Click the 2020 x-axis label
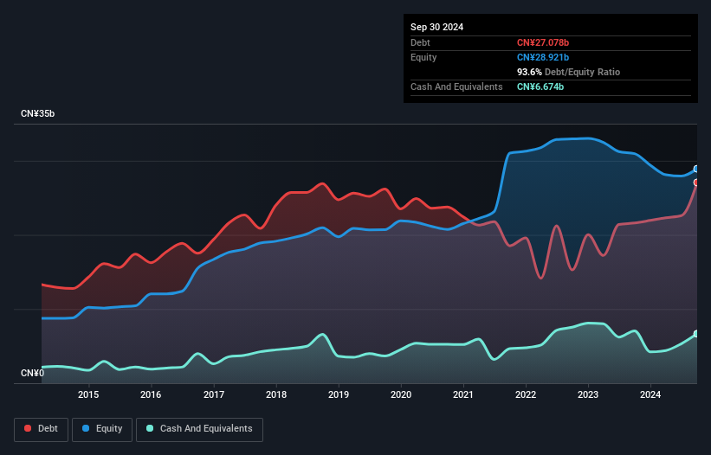 point(401,394)
